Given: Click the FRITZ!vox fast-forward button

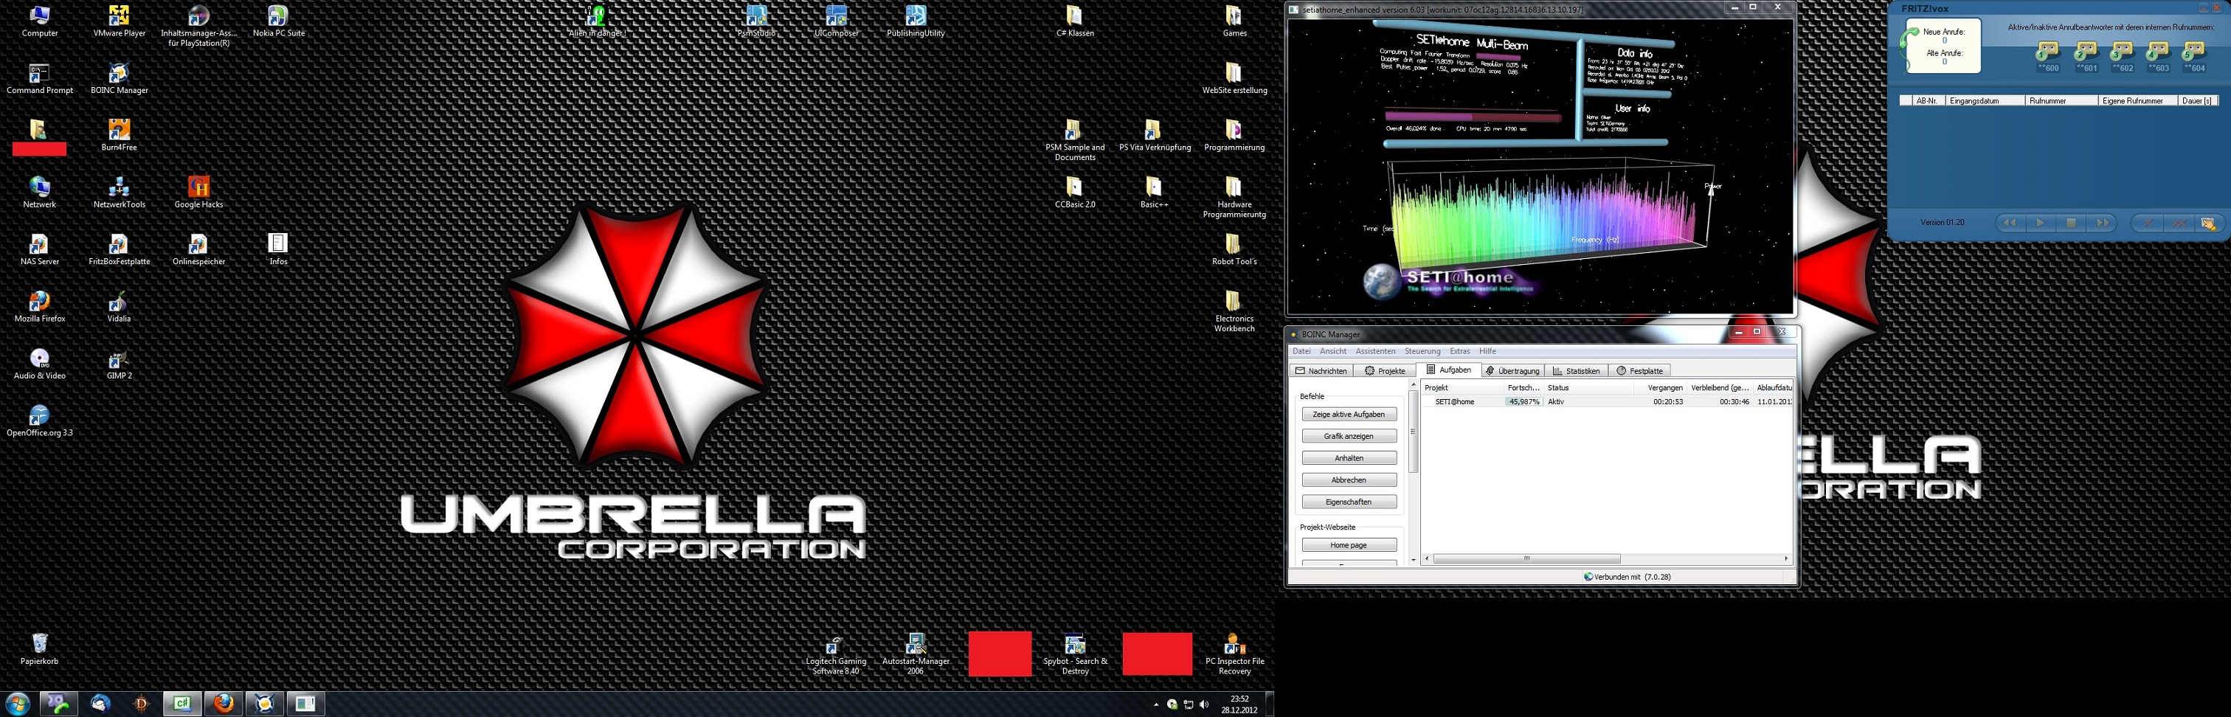Looking at the screenshot, I should [2102, 224].
